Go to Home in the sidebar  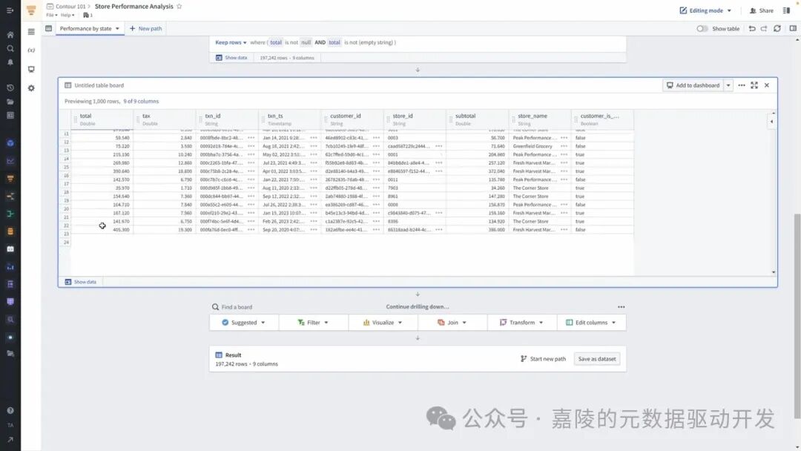click(x=10, y=35)
